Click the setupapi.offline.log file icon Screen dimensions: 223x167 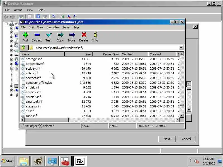point(23,83)
